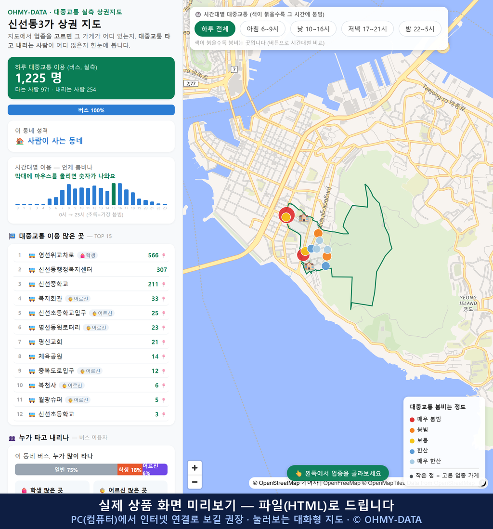Click the 566 count for 영선위교차로
493x529 pixels.
(x=153, y=255)
